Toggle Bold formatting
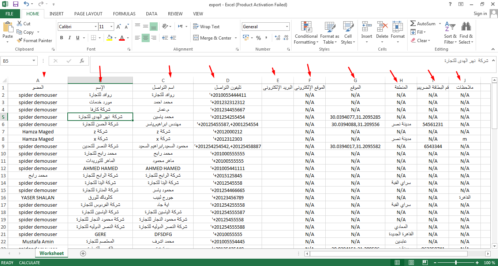 pyautogui.click(x=61, y=38)
